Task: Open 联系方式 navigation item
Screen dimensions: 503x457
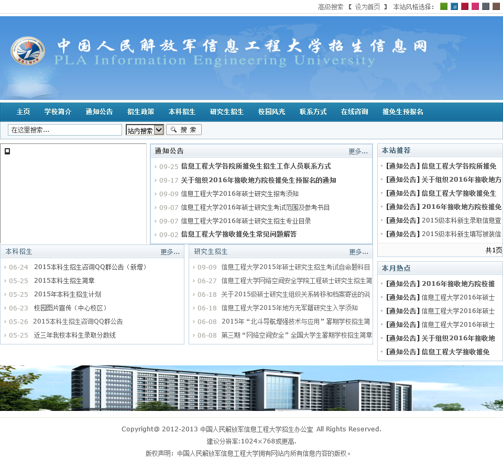Action: click(313, 112)
